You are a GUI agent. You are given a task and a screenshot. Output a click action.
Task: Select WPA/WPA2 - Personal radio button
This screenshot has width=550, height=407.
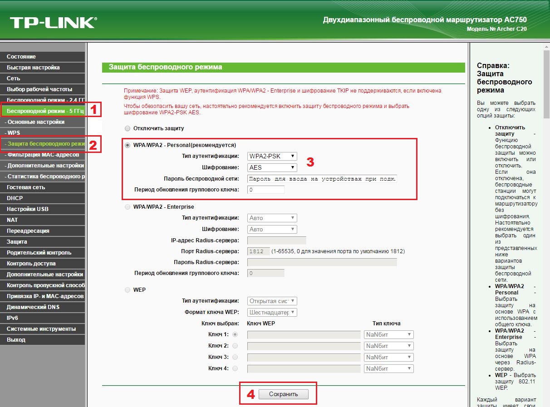tap(128, 145)
